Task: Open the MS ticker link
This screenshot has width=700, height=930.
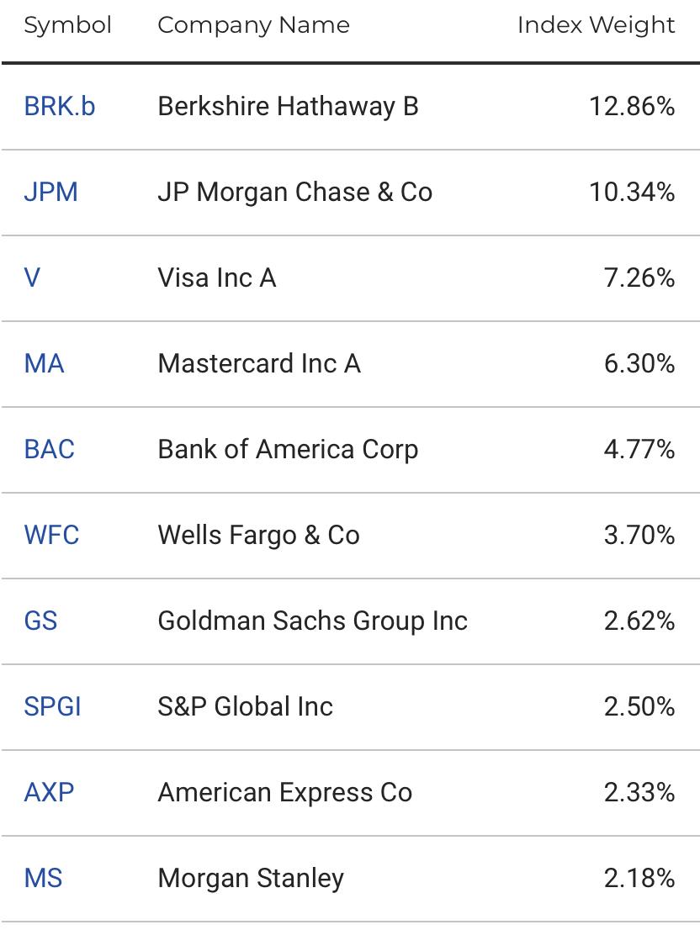Action: pos(43,878)
